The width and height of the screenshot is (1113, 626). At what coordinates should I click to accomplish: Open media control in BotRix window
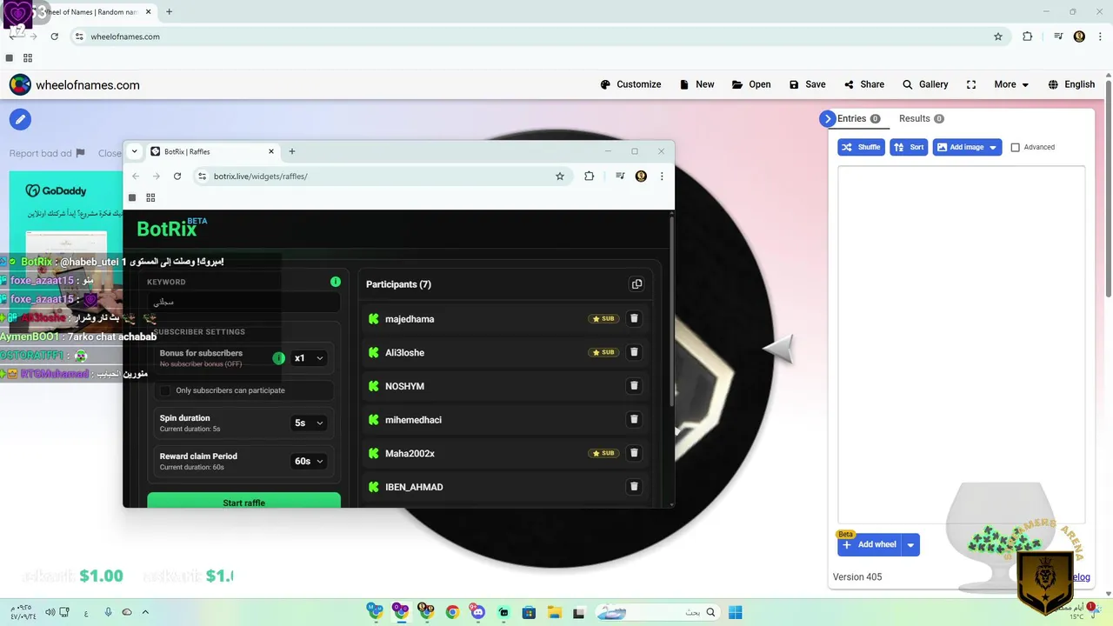(620, 176)
